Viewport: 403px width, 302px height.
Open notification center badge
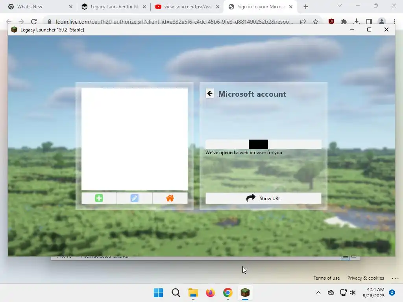pos(392,293)
